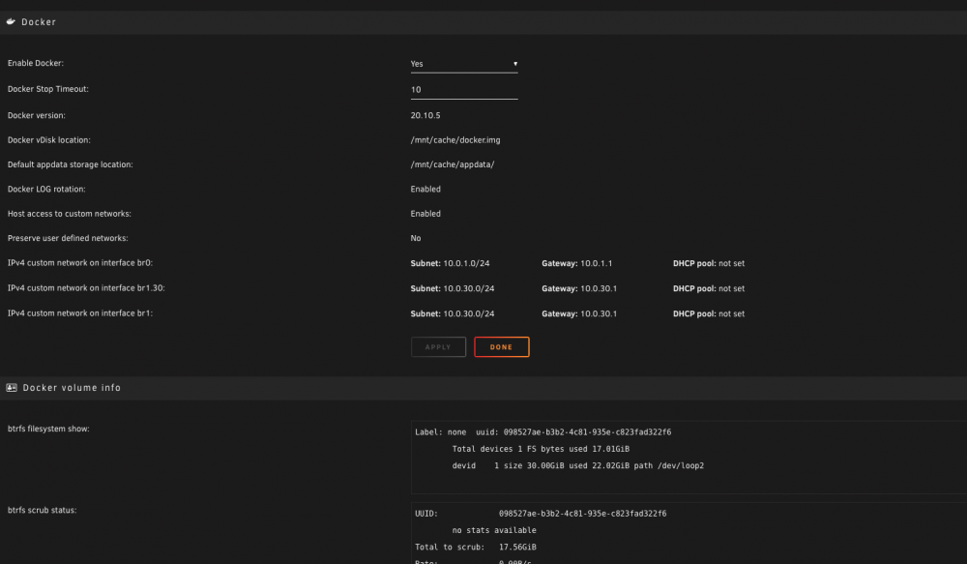Click the DONE button
The image size is (967, 564).
pos(501,346)
